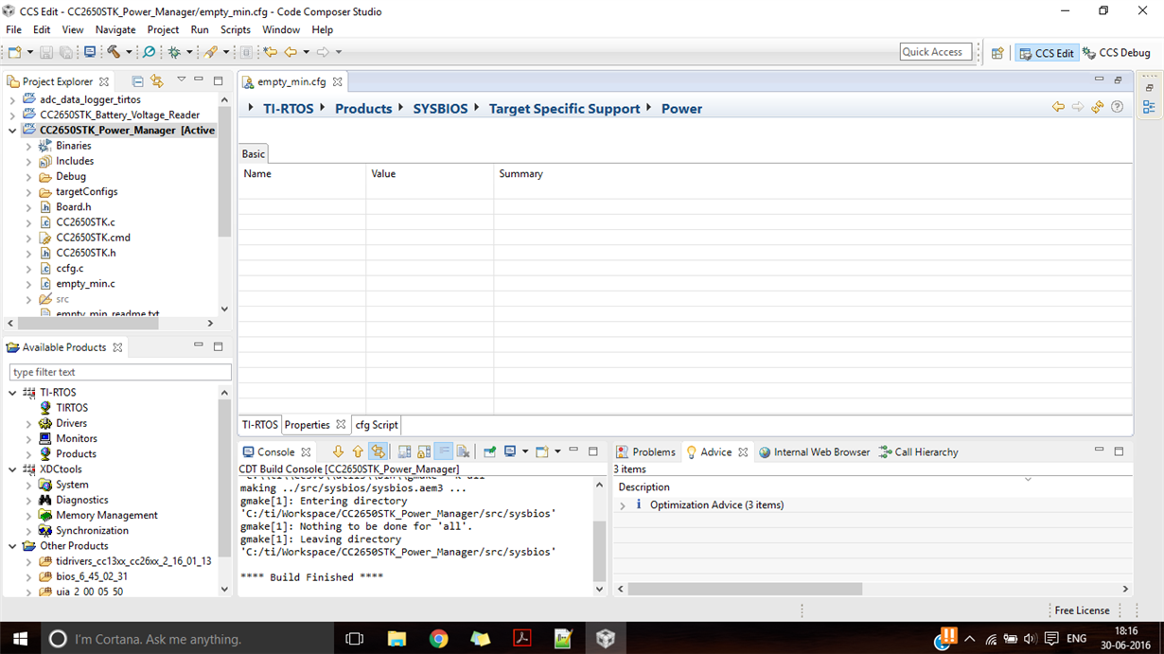The image size is (1164, 654).
Task: Open hammer build icon dropdown arrow
Action: point(129,52)
